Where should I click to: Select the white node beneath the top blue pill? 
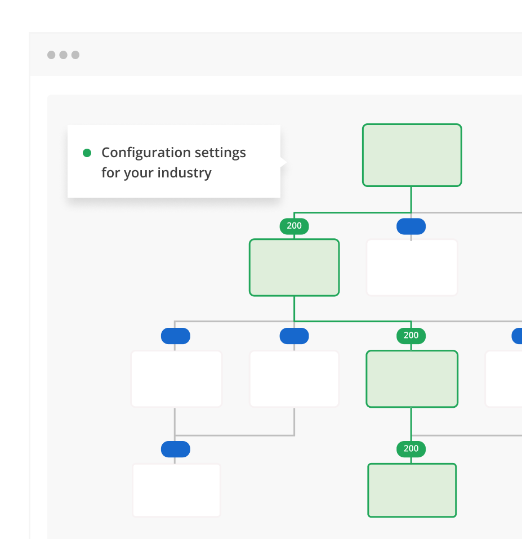[412, 267]
